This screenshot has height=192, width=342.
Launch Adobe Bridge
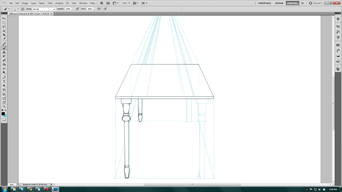pos(102,3)
